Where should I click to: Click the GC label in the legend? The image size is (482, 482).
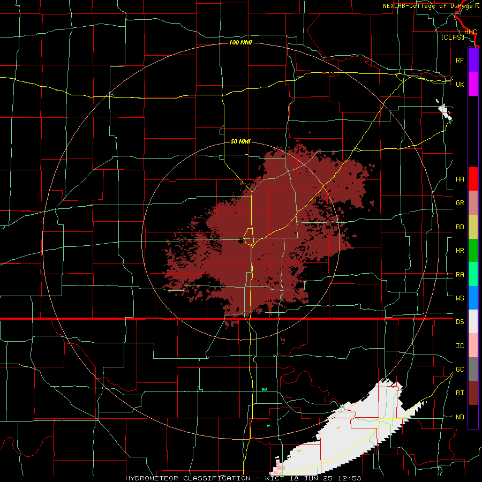coord(460,370)
